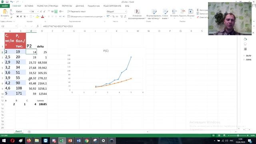
Task: Click the zoom out minus button
Action: click(x=228, y=136)
